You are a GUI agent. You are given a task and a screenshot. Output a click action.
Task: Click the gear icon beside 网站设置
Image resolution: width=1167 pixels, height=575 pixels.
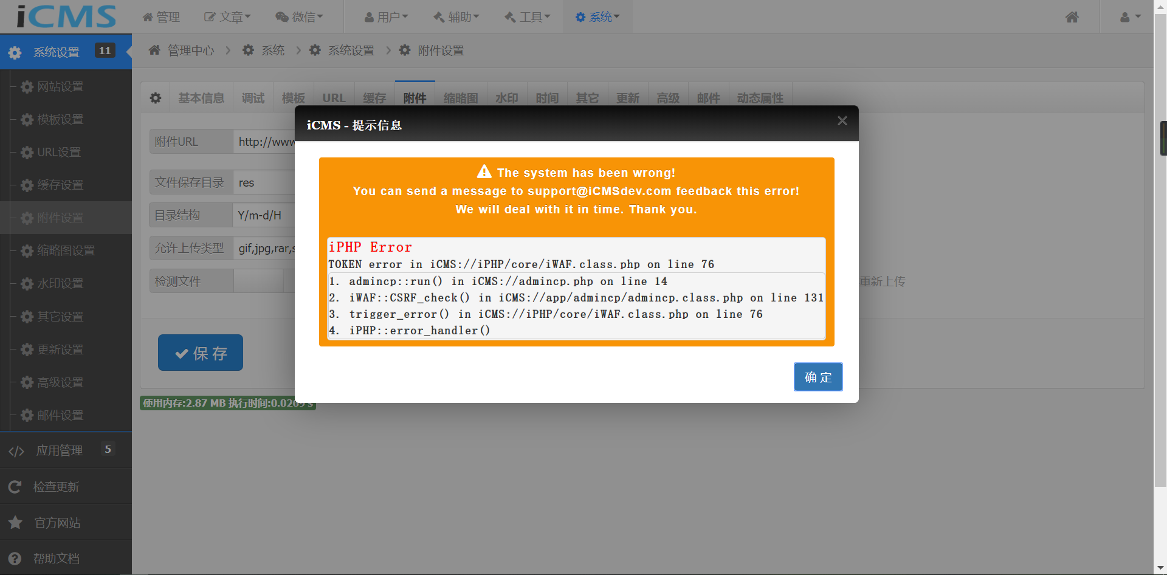click(x=27, y=87)
